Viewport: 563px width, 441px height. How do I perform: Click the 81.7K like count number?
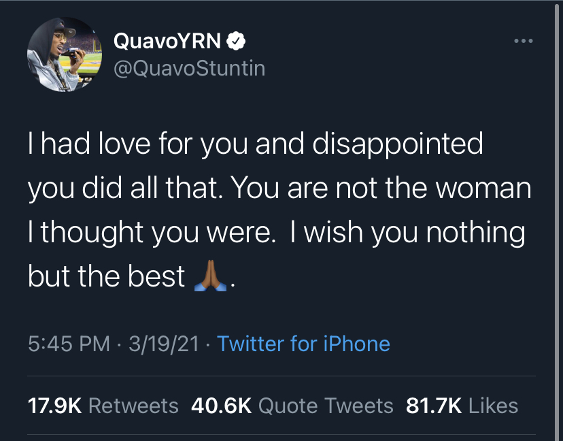pyautogui.click(x=434, y=406)
